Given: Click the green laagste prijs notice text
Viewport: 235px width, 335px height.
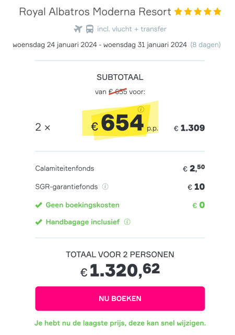Looking at the screenshot, I should pyautogui.click(x=120, y=324).
